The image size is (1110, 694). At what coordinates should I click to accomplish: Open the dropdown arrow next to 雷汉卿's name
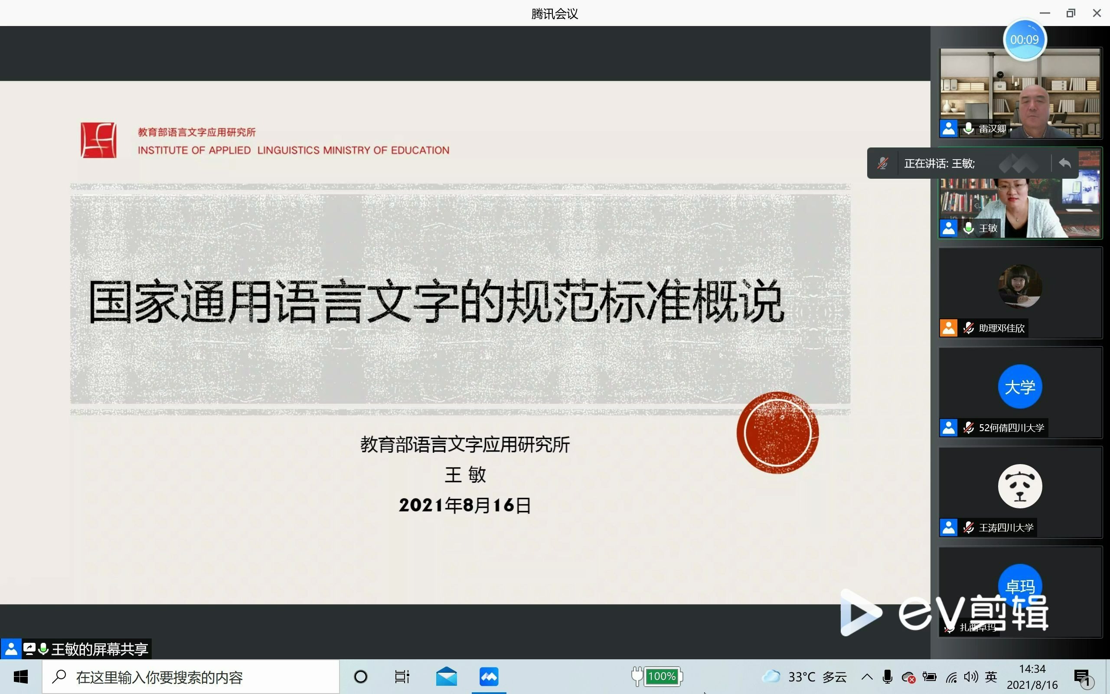[x=1015, y=128]
